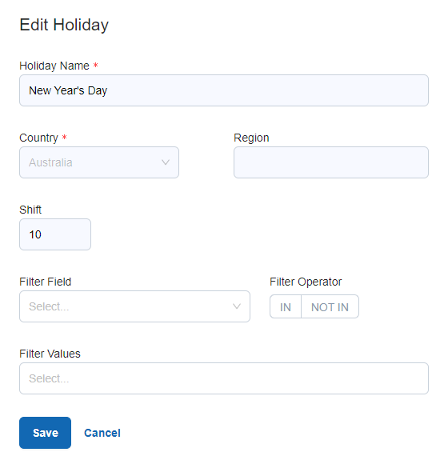The width and height of the screenshot is (448, 472).
Task: Click the Holiday Name label
Action: 54,66
